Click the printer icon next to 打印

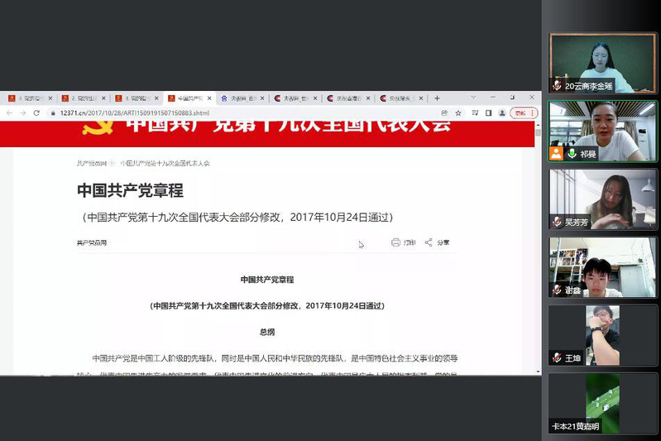tap(395, 242)
